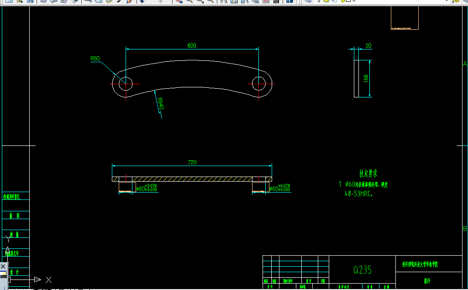Select the 20 thickness dimension
Screen dimensions: 468x290
pyautogui.click(x=368, y=45)
